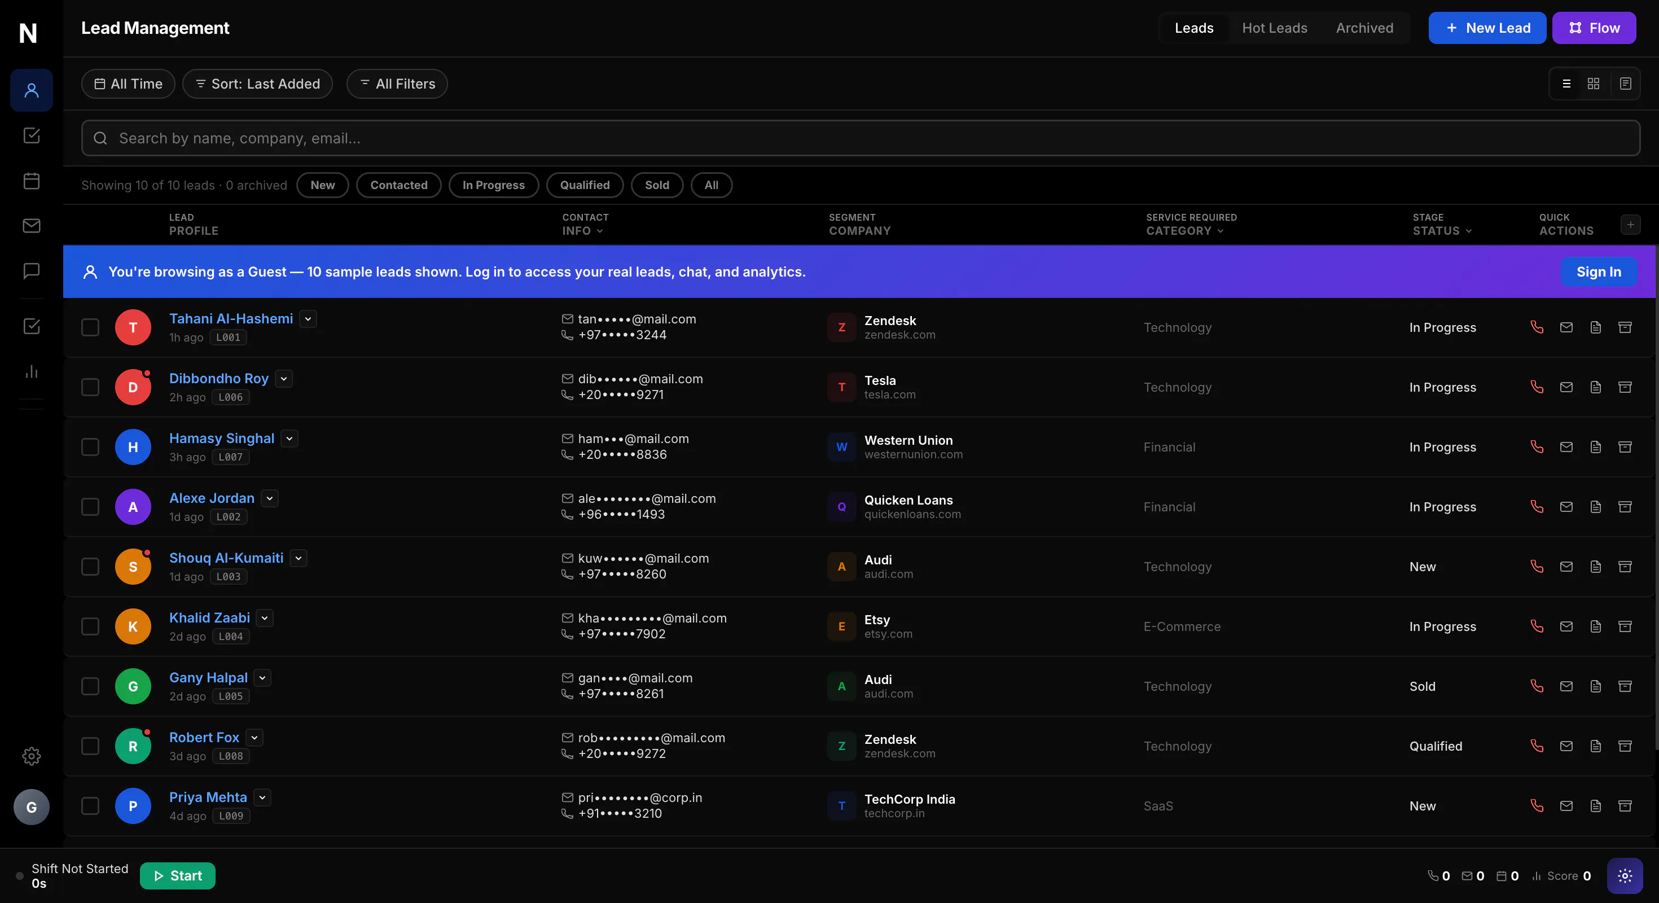Select the checkbox for Dibbondho Roy
This screenshot has height=903, width=1659.
90,387
